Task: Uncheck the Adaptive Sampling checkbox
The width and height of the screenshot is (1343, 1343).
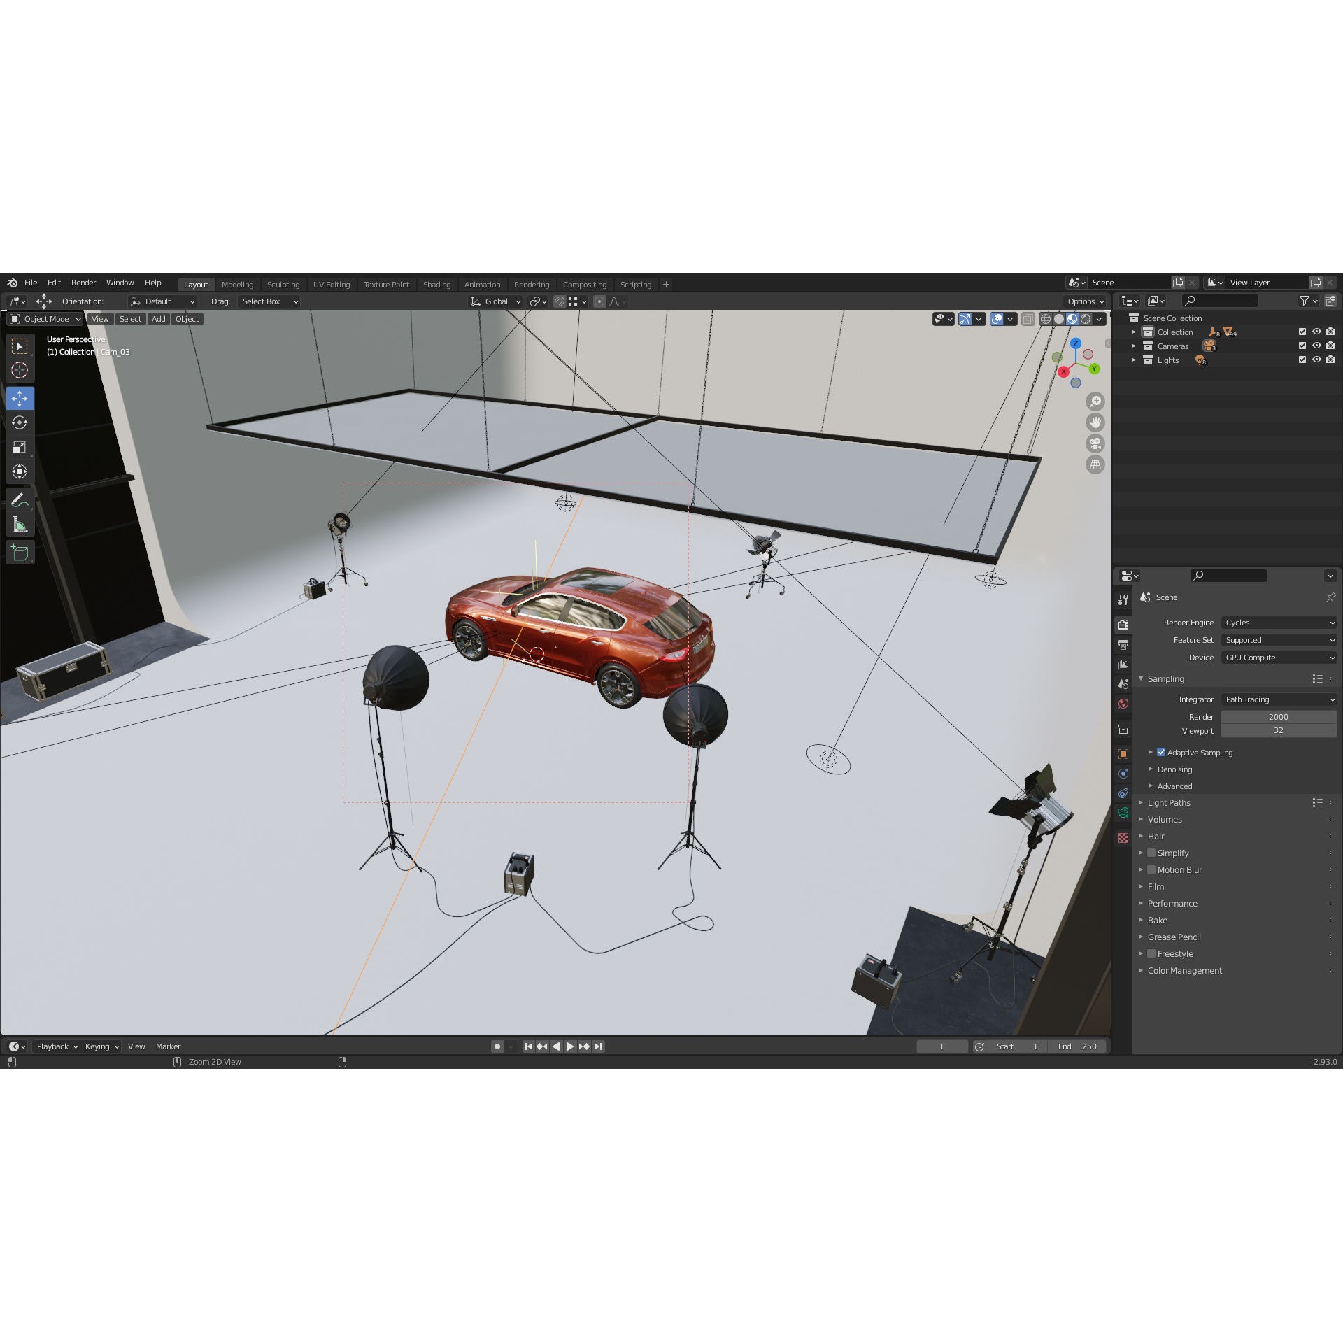Action: tap(1161, 752)
